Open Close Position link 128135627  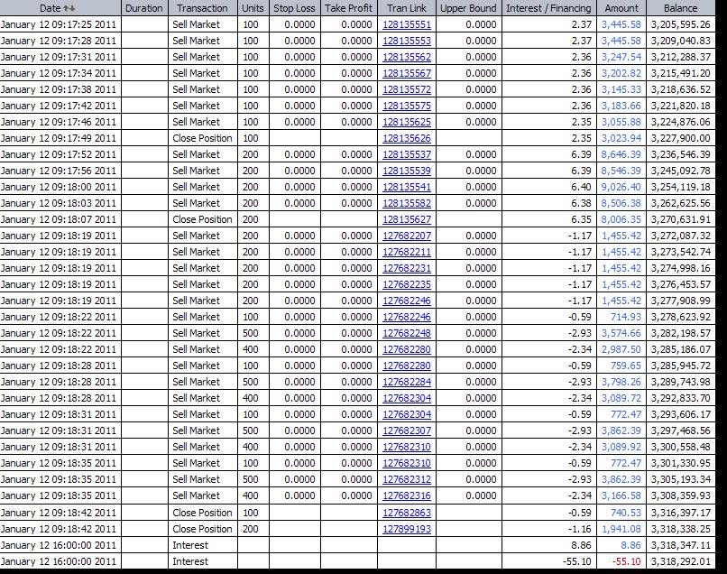click(x=407, y=219)
